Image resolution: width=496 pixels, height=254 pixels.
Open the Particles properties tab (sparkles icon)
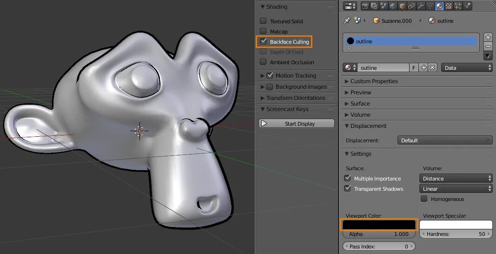(458, 6)
